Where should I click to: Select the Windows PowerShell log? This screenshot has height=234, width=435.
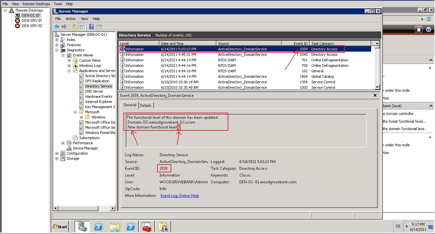pos(100,133)
